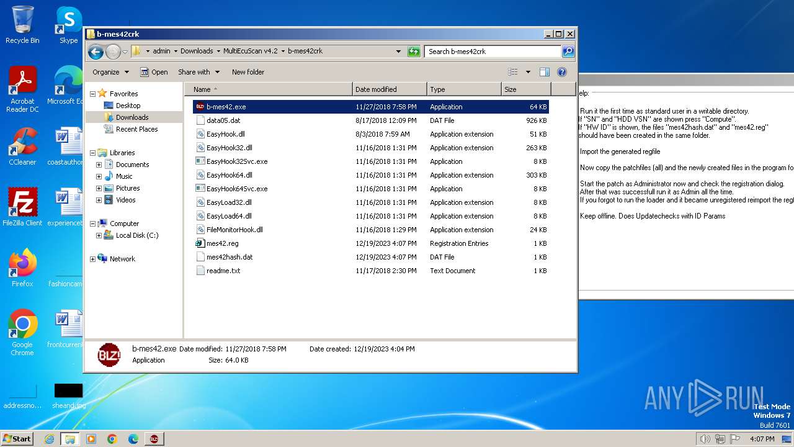Expand the Pictures library node
The width and height of the screenshot is (794, 447).
click(99, 188)
